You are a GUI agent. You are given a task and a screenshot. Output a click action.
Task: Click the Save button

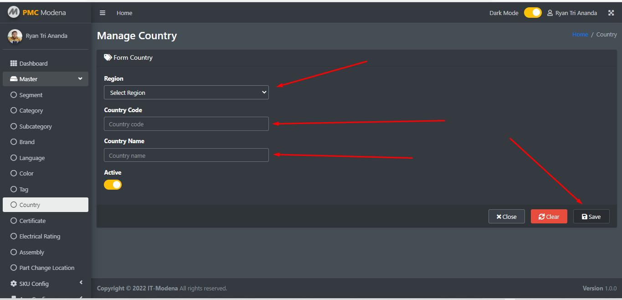pos(591,217)
